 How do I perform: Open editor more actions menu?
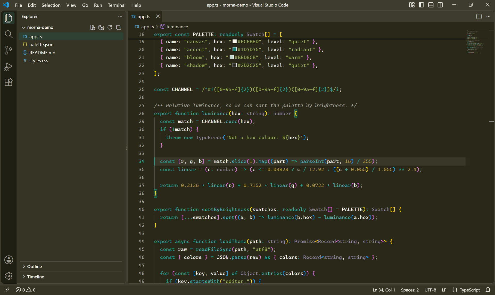[488, 16]
